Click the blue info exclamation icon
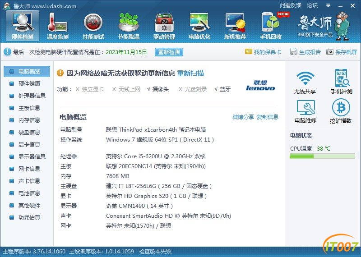Screen dimensions: 361x257 (x=7, y=52)
